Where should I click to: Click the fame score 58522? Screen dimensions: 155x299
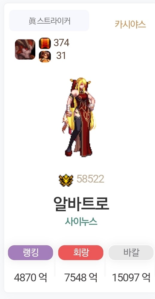click(90, 179)
